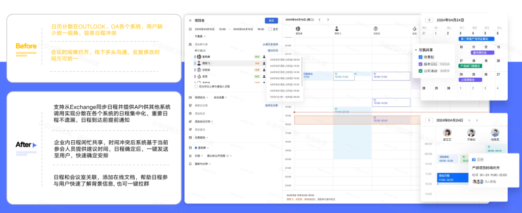The image size is (522, 213).
Task: Open the green 产品部门团建日 event
Action: 471,66
